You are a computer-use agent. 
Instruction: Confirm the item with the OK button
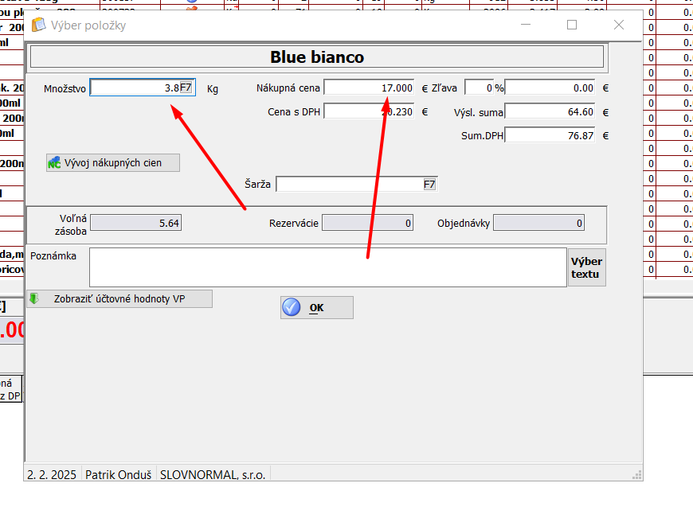[x=316, y=308]
